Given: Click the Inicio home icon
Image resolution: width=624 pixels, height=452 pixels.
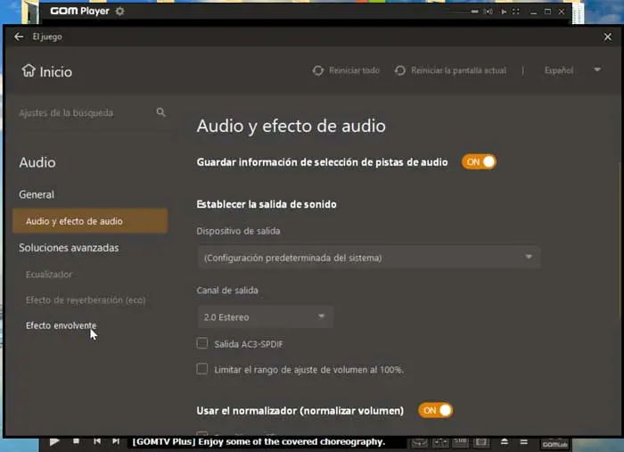Looking at the screenshot, I should (x=29, y=70).
